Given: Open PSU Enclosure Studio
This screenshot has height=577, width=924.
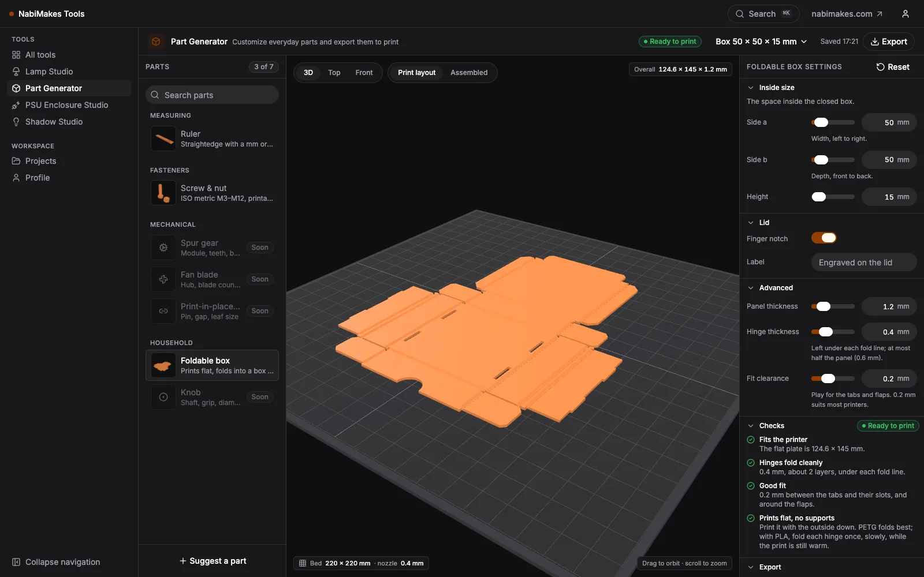Looking at the screenshot, I should pos(69,105).
